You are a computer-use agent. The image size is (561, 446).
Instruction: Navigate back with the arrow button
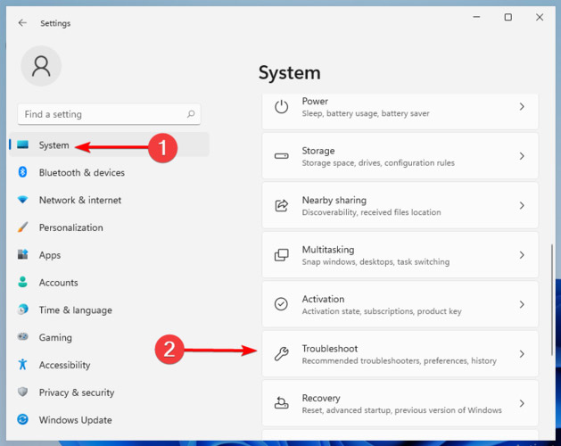[22, 23]
